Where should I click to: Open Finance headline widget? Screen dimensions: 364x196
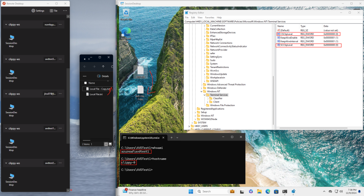pos(135,191)
